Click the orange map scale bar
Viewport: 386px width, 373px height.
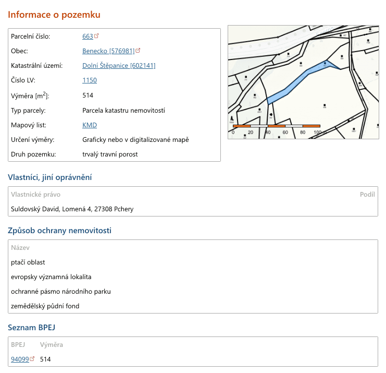pyautogui.click(x=276, y=126)
